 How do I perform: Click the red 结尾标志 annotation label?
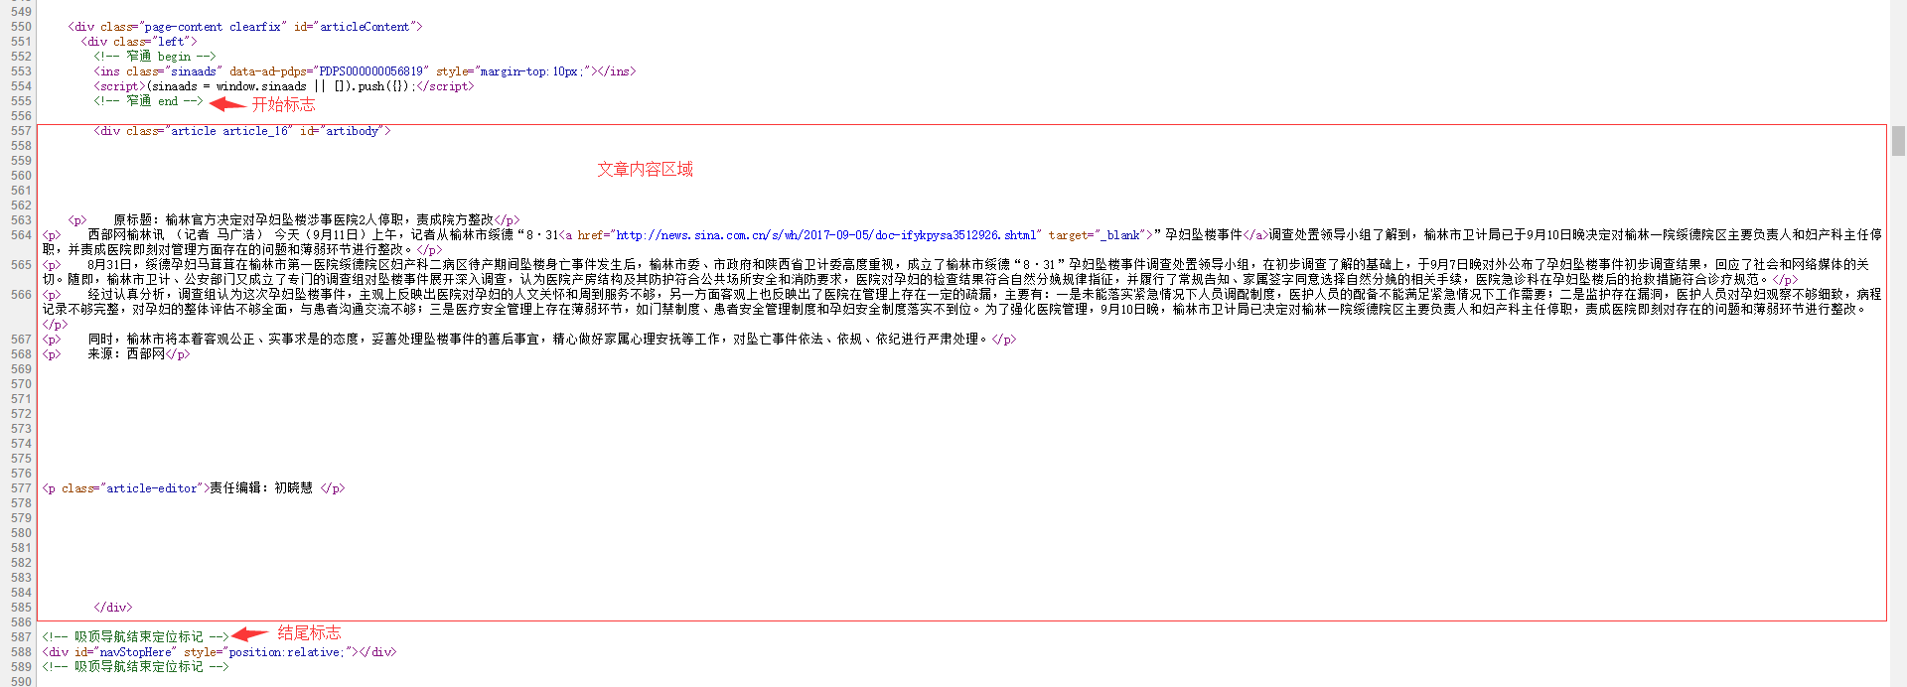tap(309, 632)
